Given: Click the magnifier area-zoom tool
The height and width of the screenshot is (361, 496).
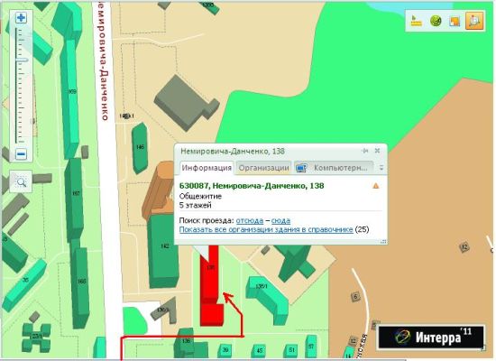Looking at the screenshot, I should click(21, 181).
